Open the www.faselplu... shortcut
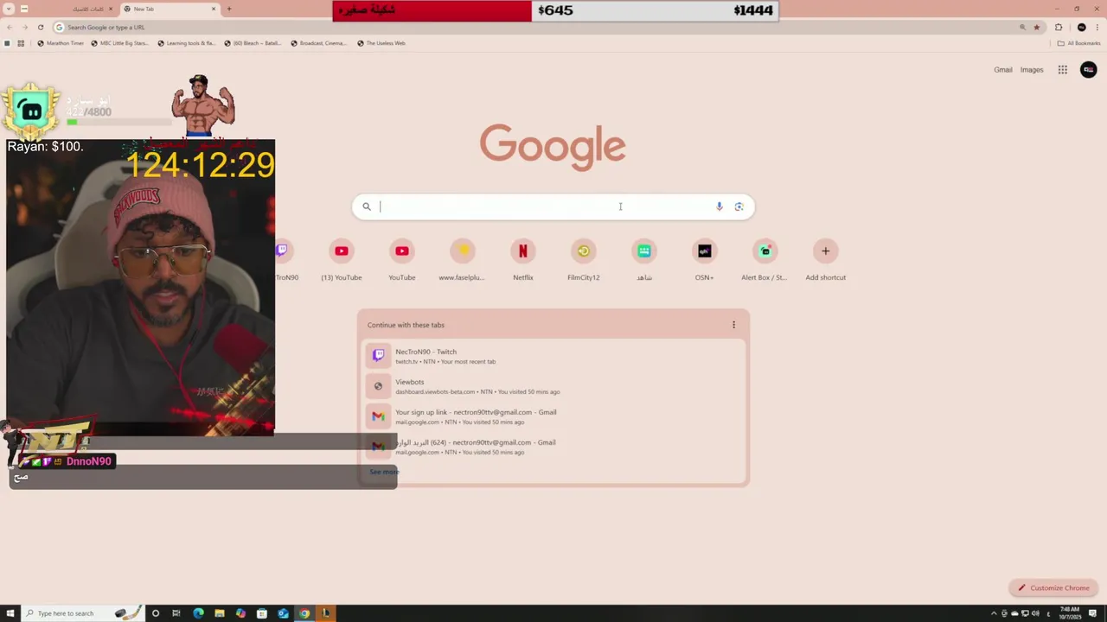 (462, 260)
